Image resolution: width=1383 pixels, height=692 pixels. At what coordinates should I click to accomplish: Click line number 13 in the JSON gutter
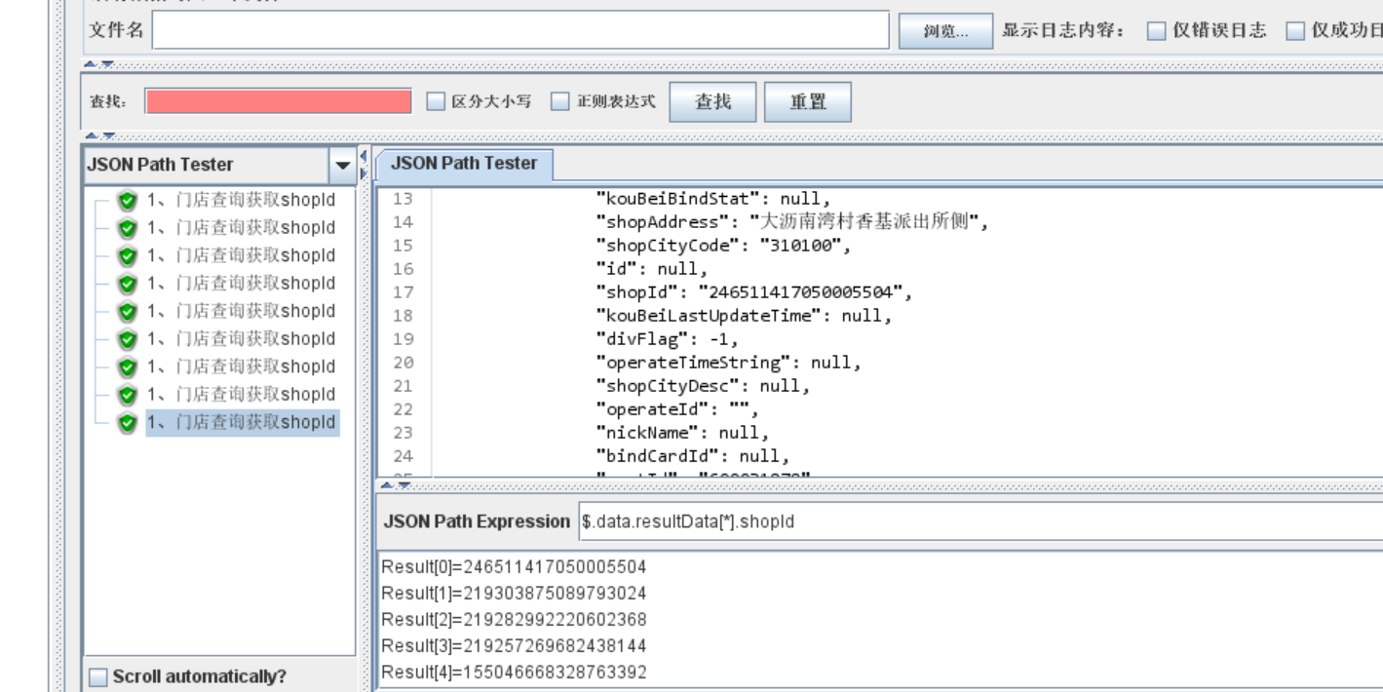pos(403,199)
